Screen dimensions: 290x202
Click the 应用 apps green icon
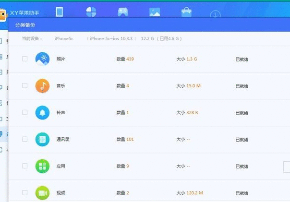[42, 166]
